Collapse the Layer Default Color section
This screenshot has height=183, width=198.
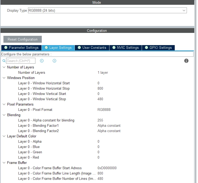[x=4, y=136]
